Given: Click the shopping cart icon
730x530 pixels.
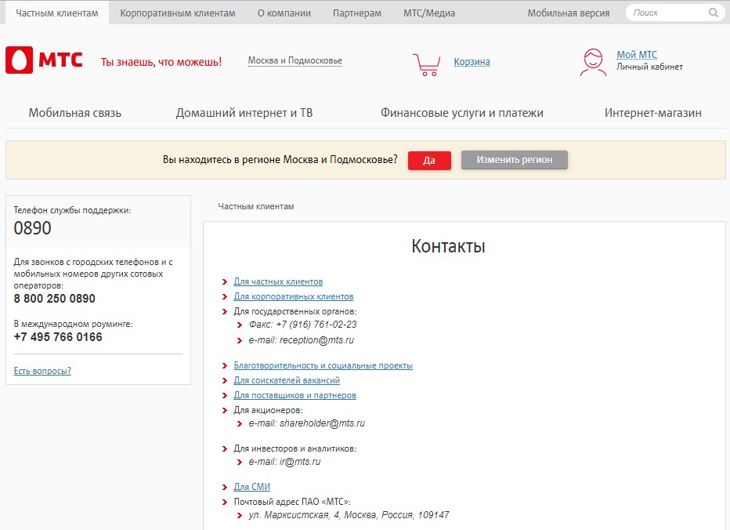Looking at the screenshot, I should (x=426, y=65).
